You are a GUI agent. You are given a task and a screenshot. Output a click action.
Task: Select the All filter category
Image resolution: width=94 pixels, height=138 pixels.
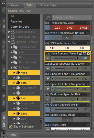tap(24, 16)
